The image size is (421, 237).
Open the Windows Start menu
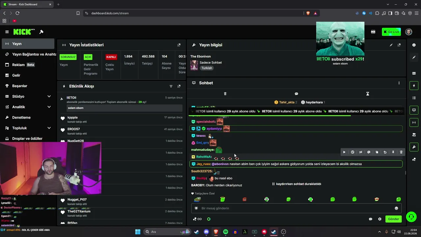(138, 232)
